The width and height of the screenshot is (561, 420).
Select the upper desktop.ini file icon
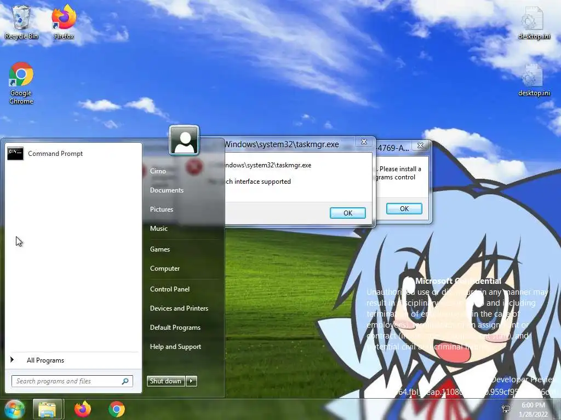coord(534,22)
